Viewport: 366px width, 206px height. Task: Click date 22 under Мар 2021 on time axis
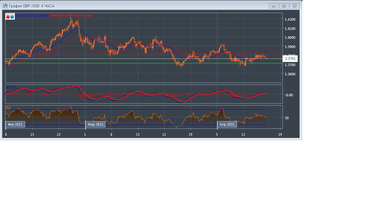[x=164, y=135]
